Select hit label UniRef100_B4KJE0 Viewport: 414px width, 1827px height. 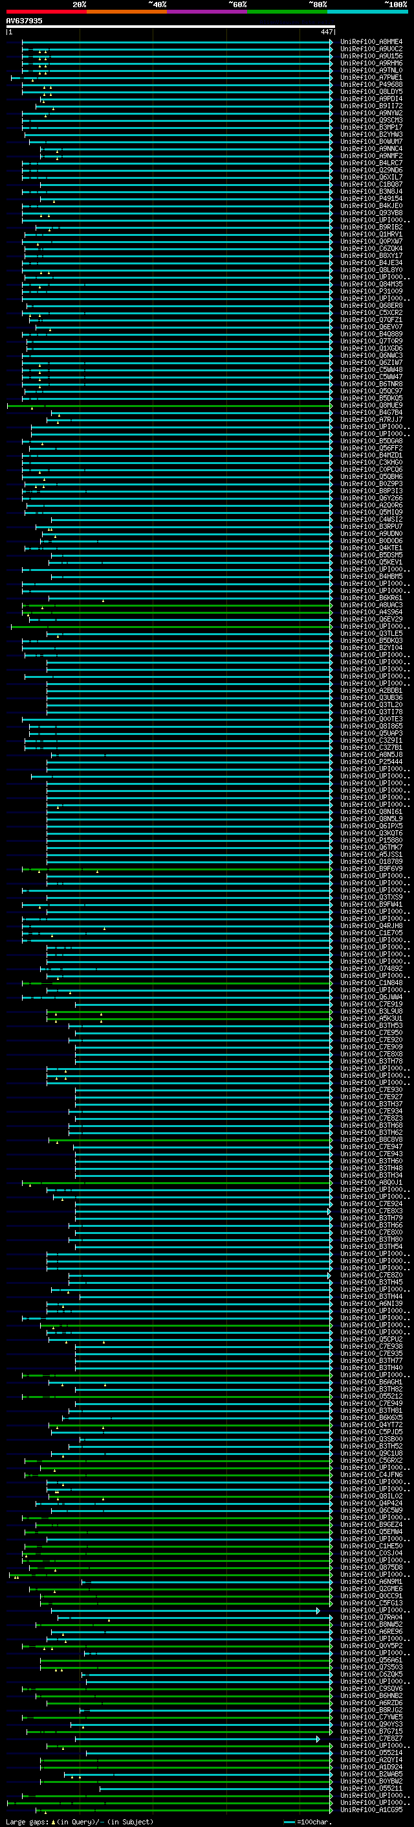click(371, 205)
